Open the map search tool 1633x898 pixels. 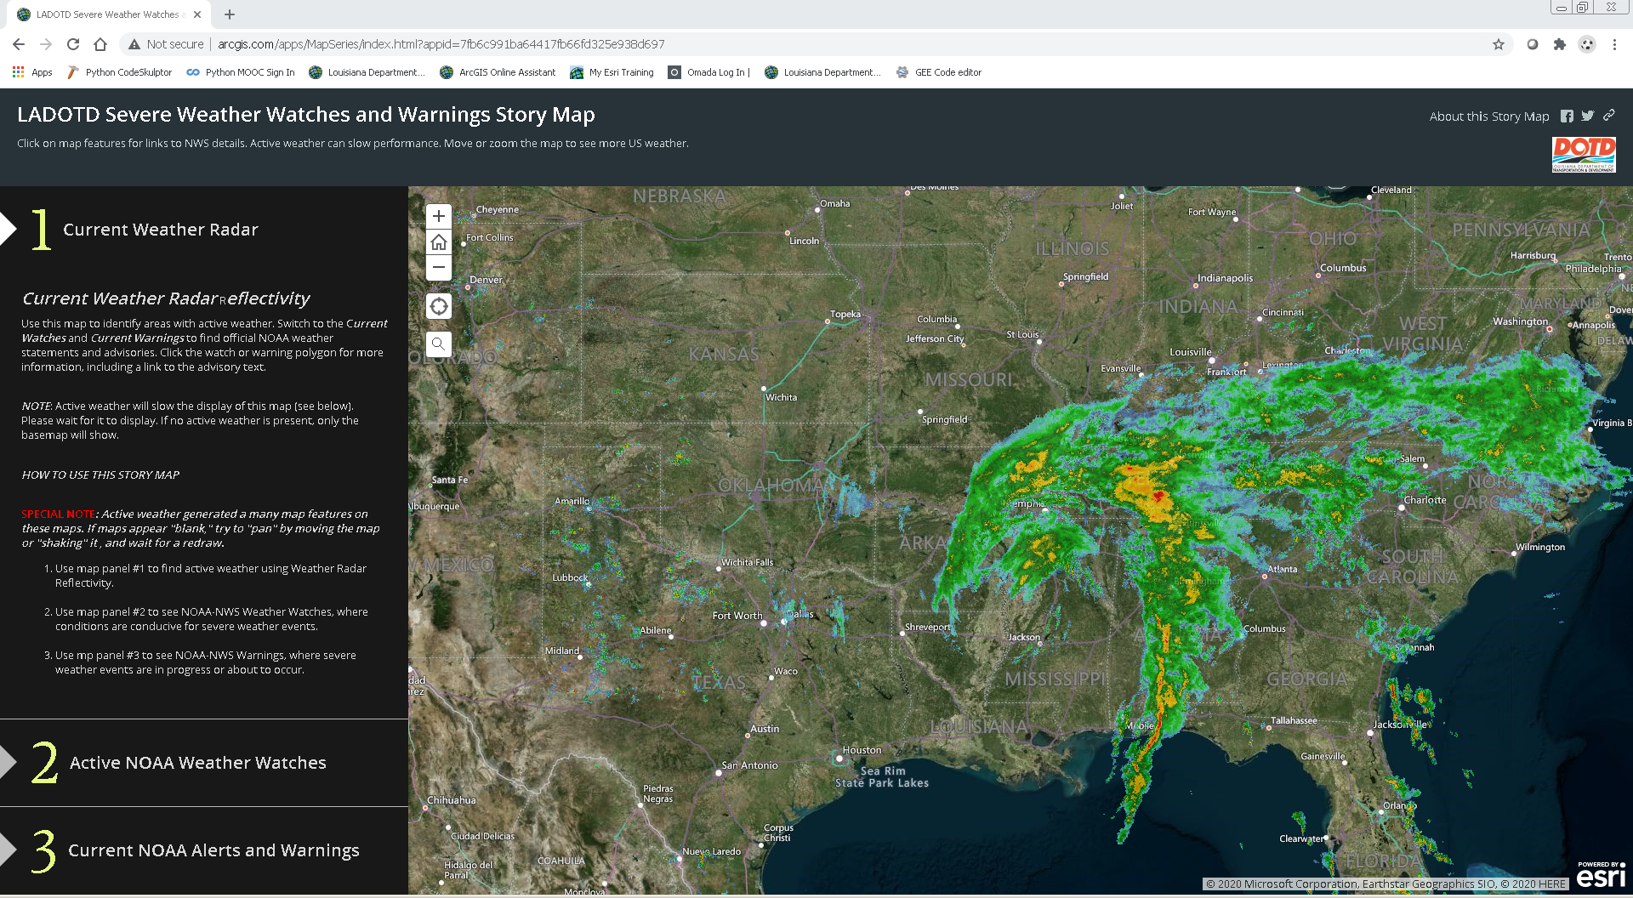[x=438, y=344]
